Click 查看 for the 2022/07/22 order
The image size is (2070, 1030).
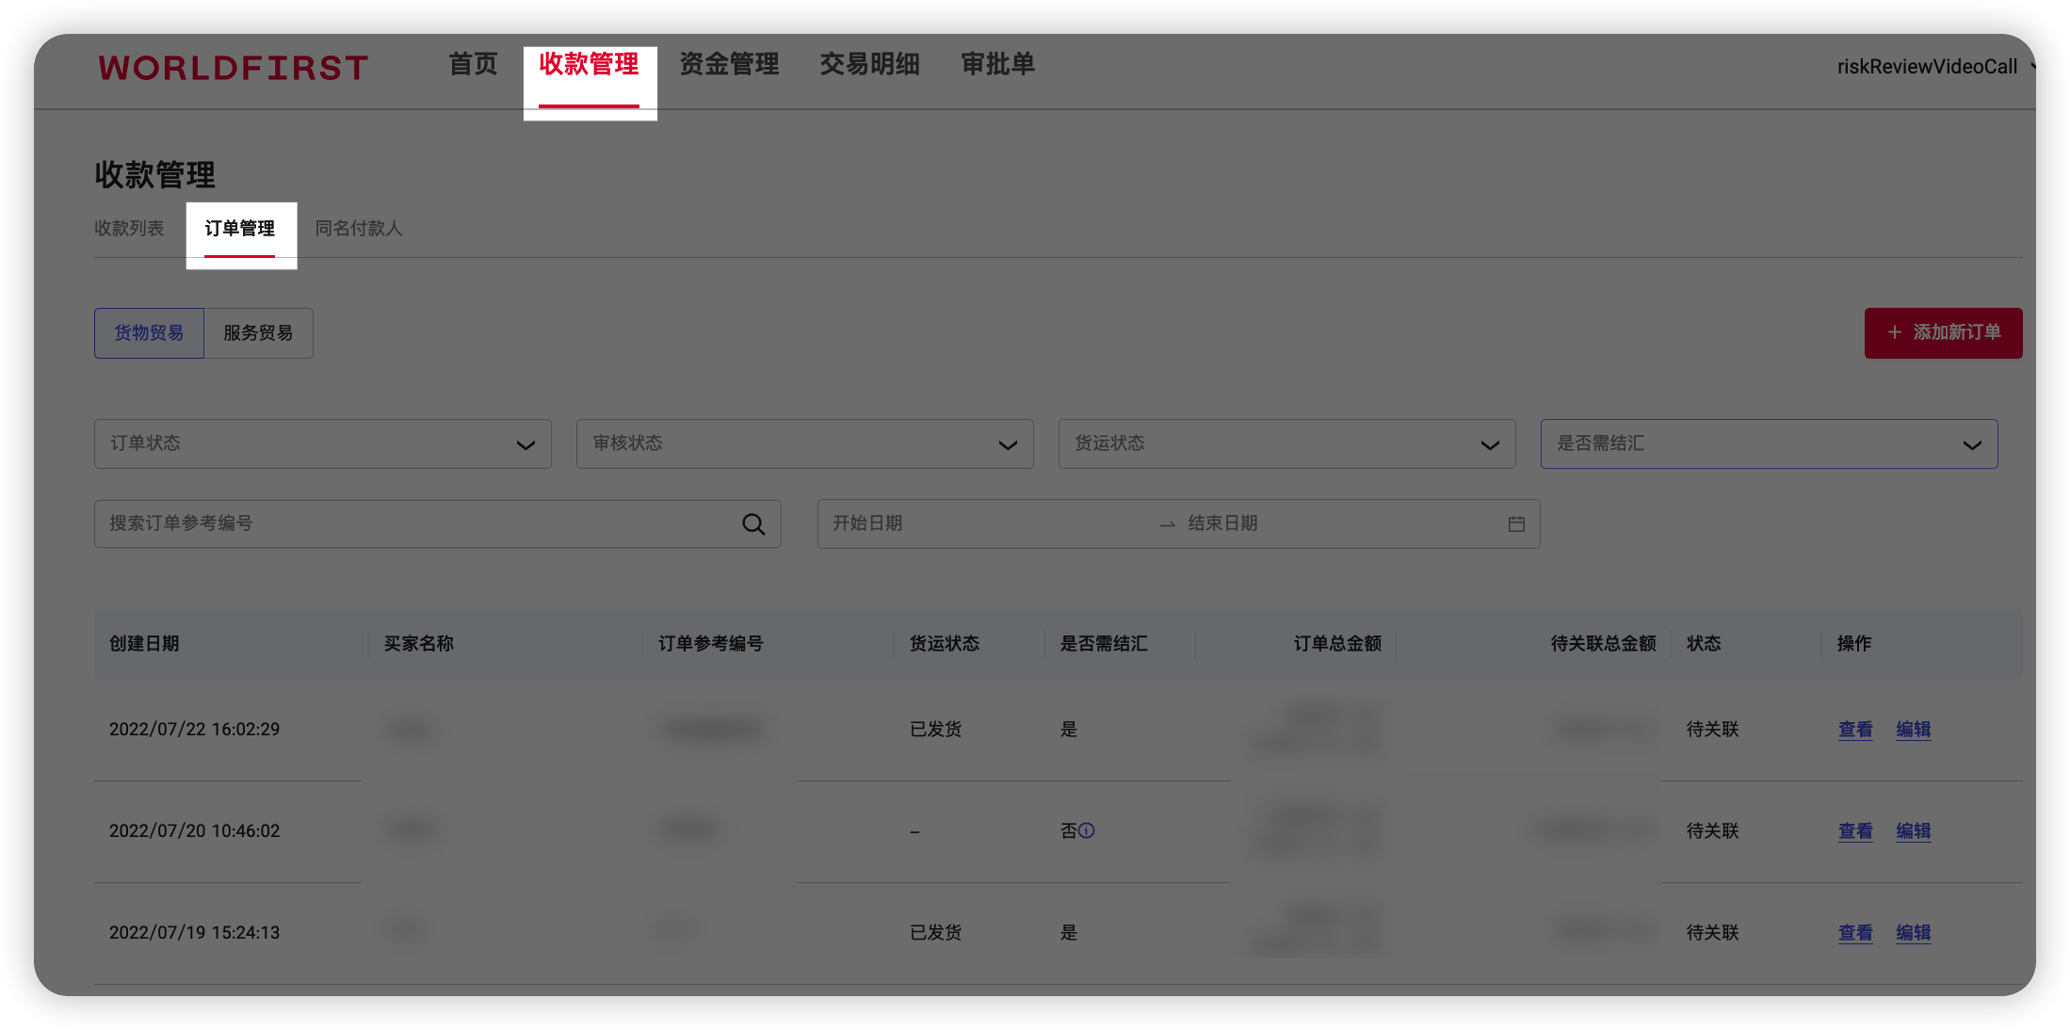coord(1855,730)
